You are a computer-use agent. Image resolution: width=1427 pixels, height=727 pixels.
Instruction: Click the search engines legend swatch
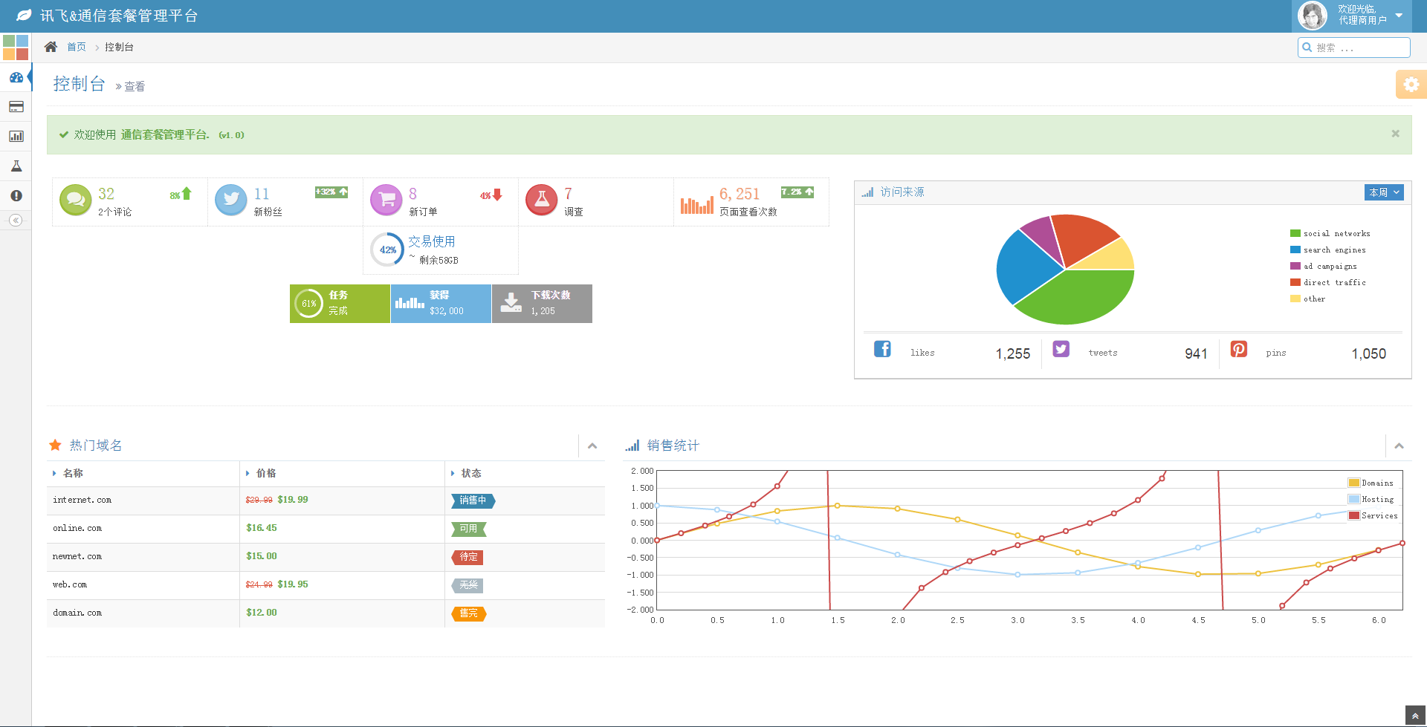pyautogui.click(x=1295, y=250)
